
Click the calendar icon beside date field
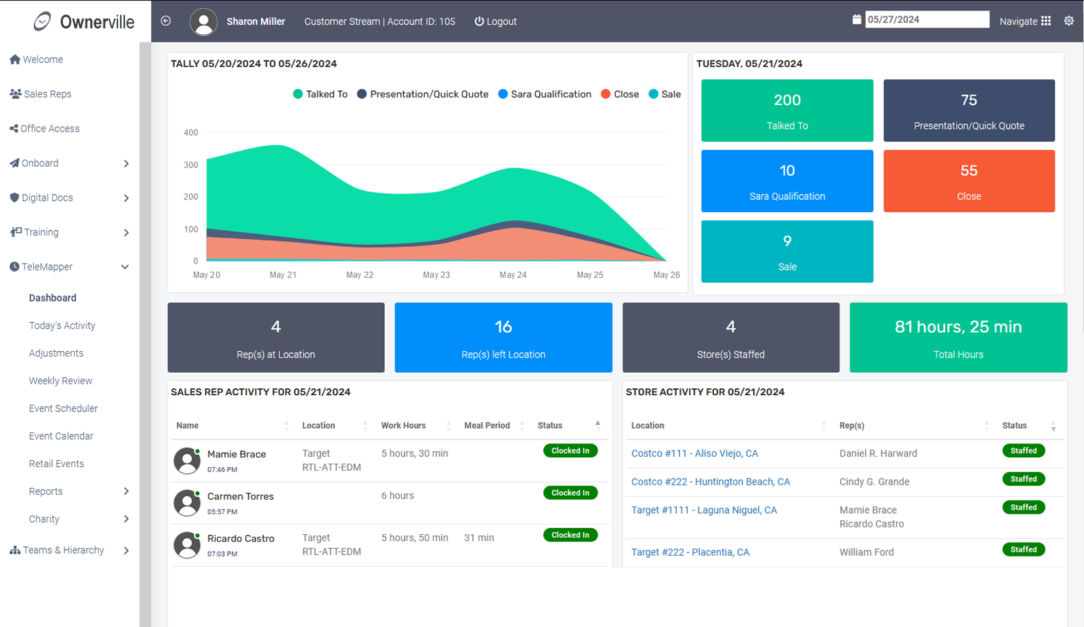tap(856, 20)
